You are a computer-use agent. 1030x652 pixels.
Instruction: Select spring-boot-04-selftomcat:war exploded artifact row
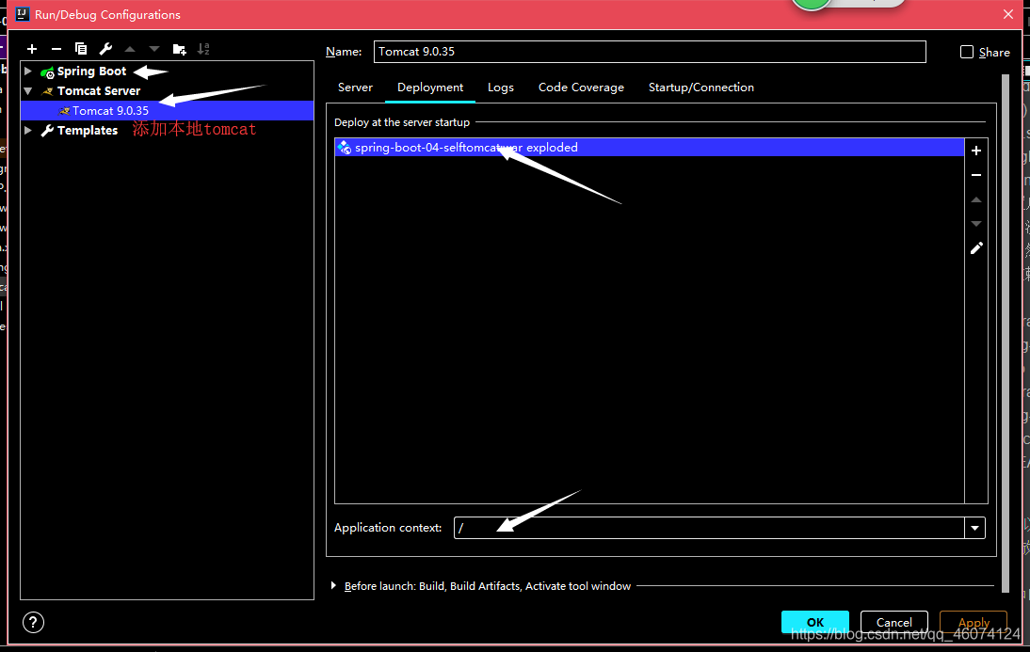[649, 147]
